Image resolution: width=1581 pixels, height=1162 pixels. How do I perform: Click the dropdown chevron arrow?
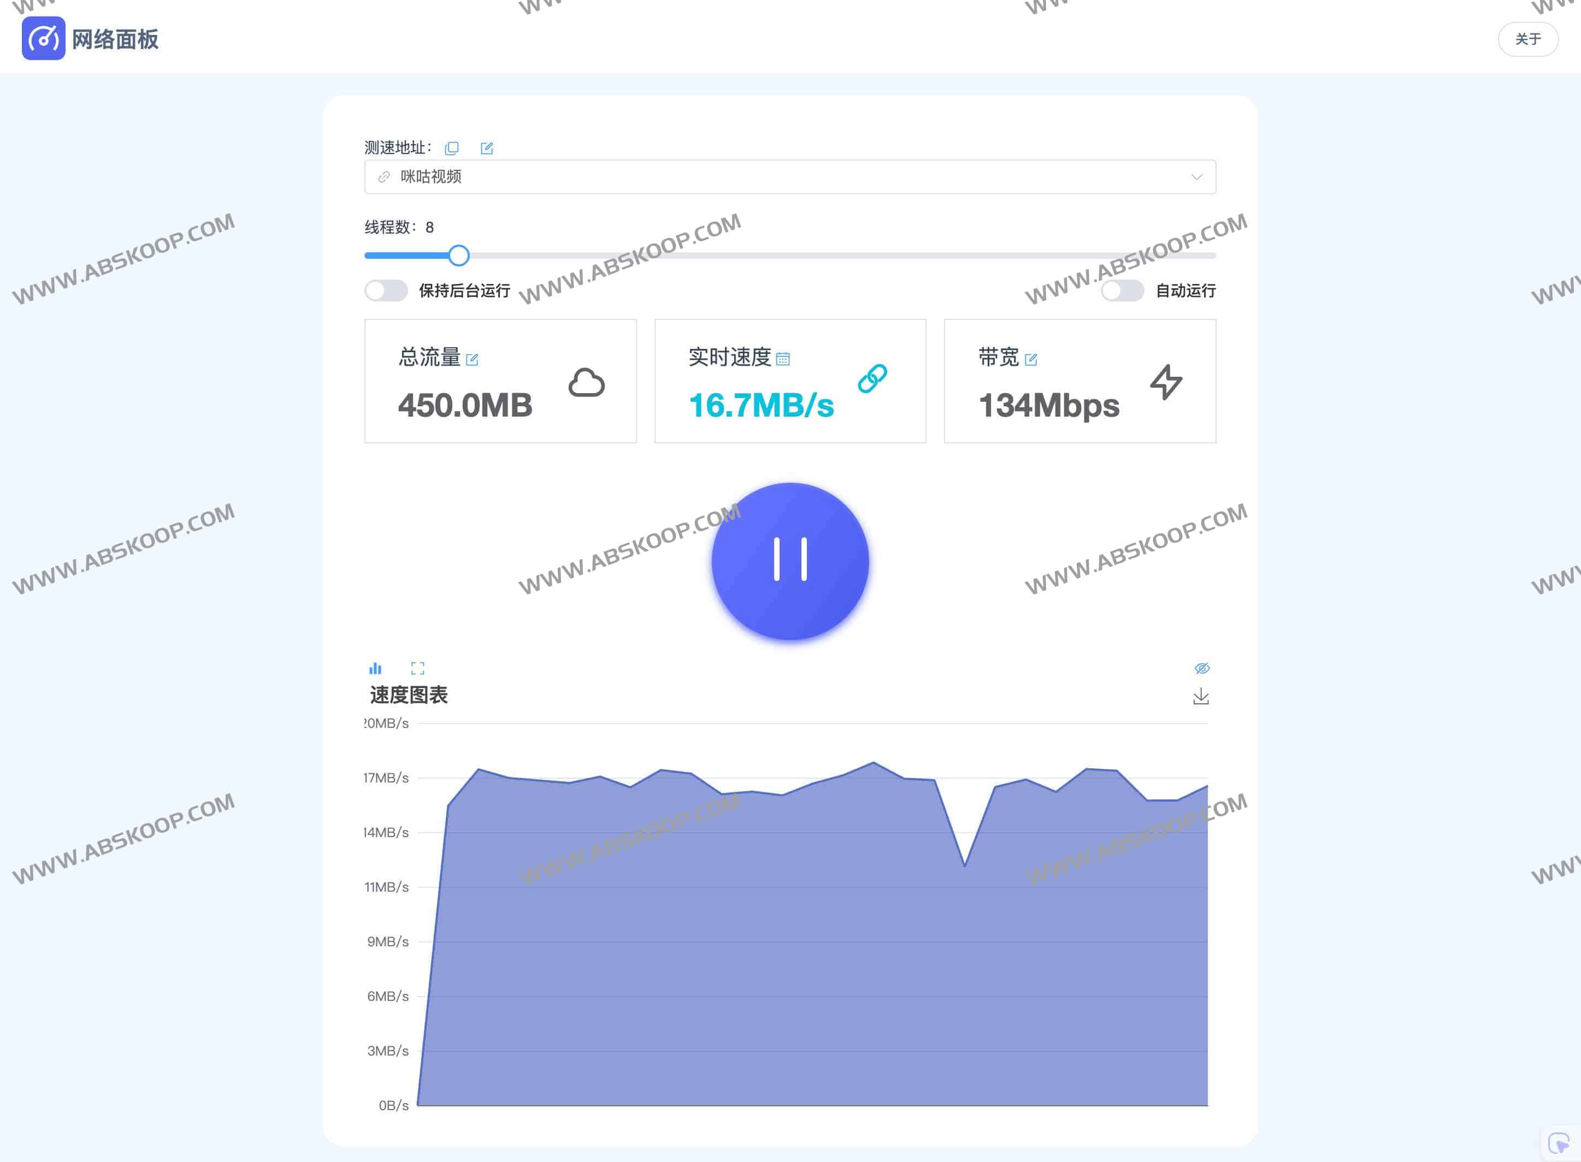tap(1197, 176)
